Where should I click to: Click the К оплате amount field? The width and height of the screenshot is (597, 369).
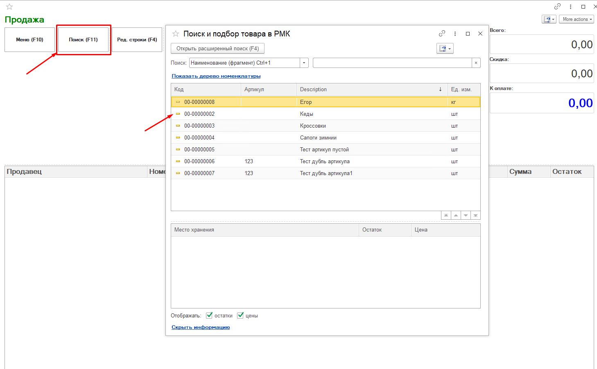(x=542, y=103)
